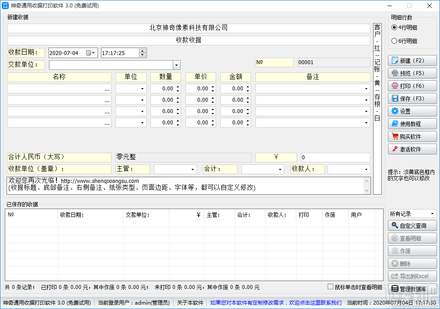Viewport: 440px width, 309px height.
Task: Open 预览 (F5) print preview
Action: pos(412,73)
